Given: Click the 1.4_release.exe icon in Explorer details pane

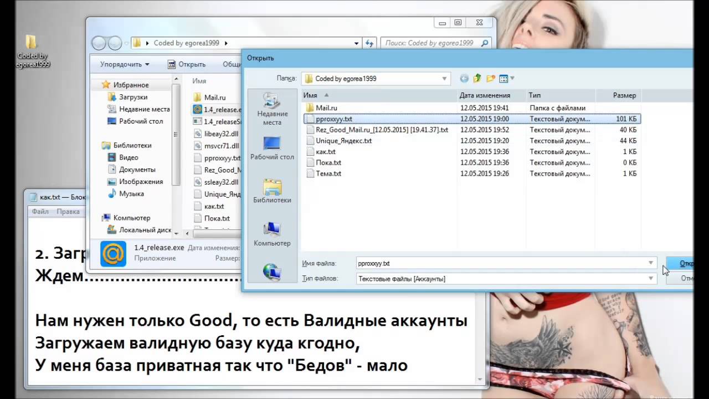Looking at the screenshot, I should tap(113, 254).
